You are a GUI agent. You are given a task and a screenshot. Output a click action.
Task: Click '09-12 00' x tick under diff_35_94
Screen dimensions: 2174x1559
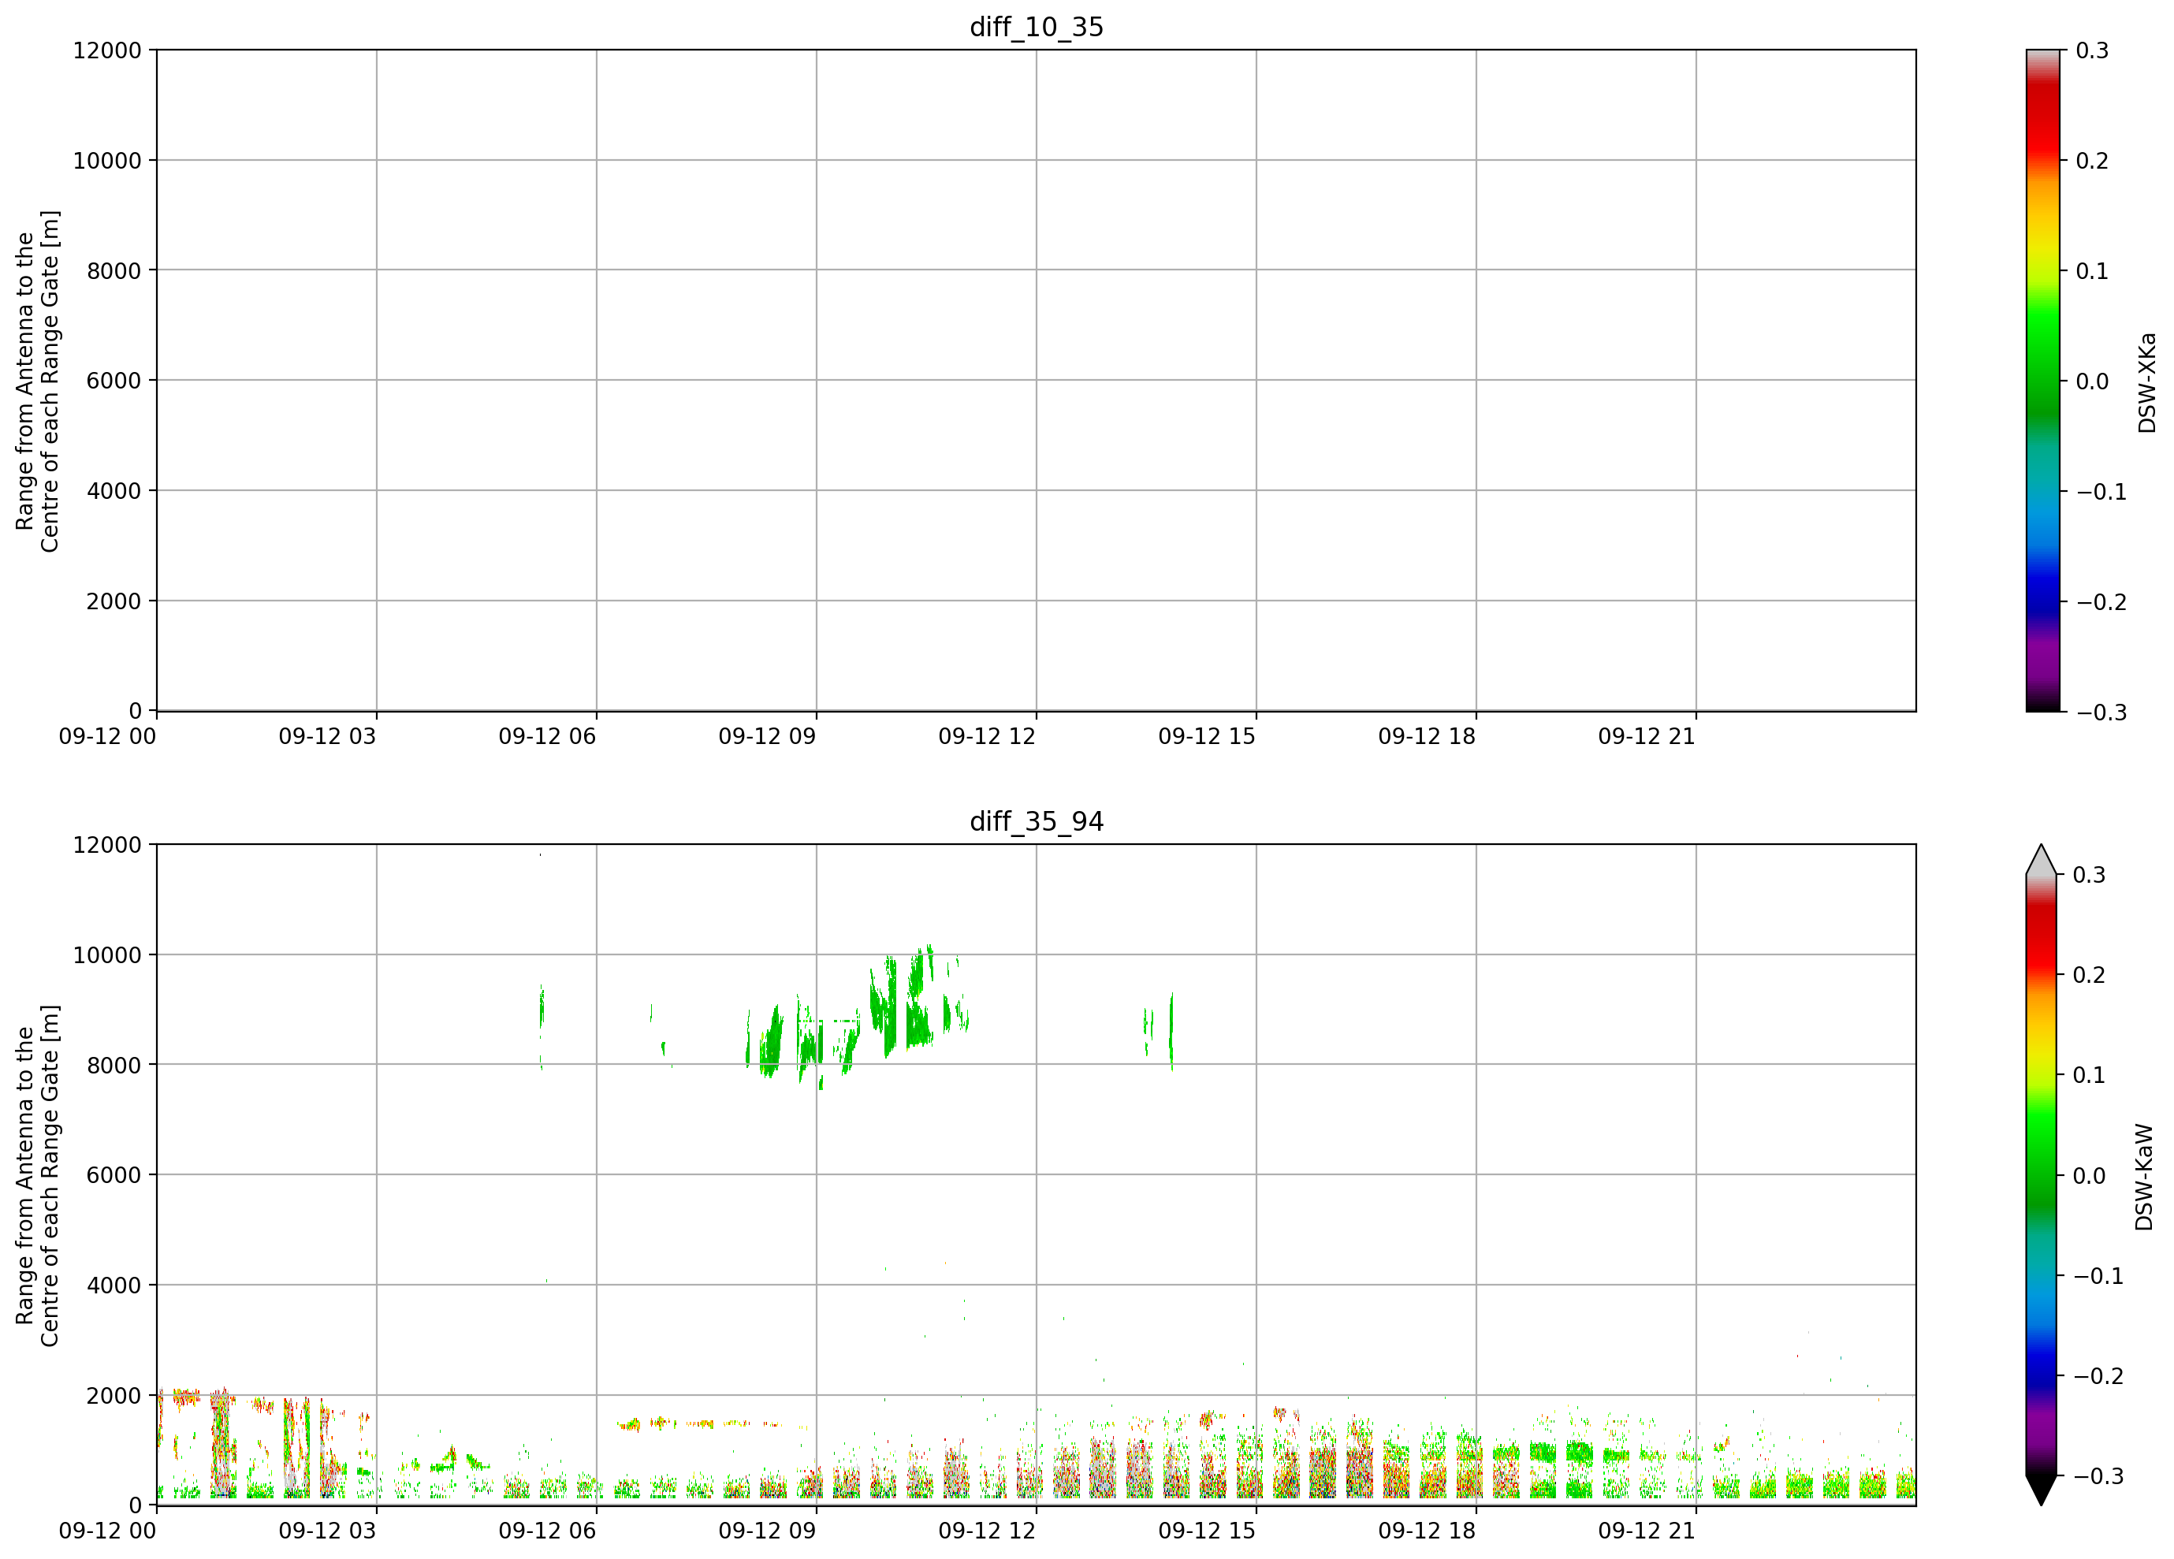pyautogui.click(x=107, y=1531)
